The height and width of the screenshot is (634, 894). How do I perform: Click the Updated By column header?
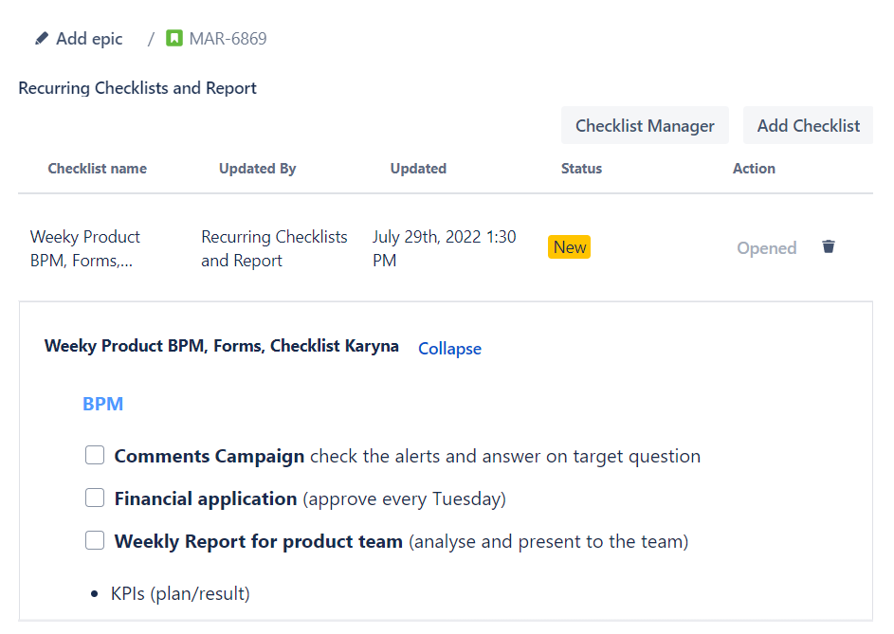pyautogui.click(x=257, y=169)
